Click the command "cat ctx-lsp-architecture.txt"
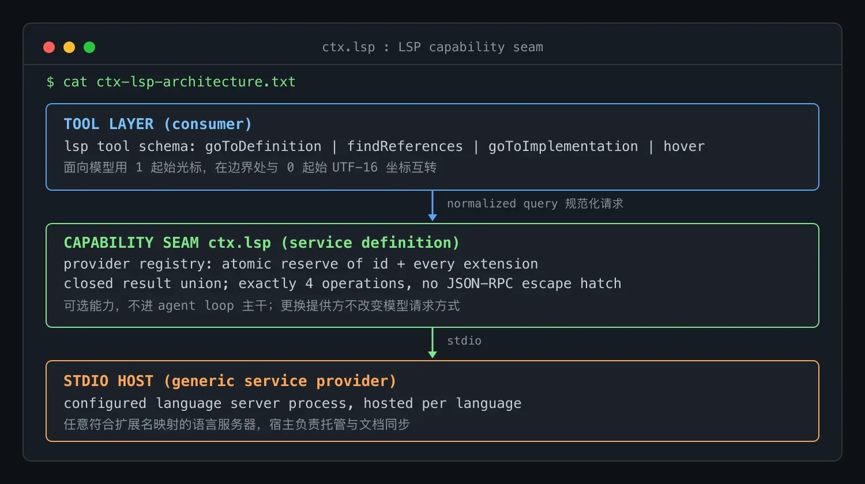 179,82
